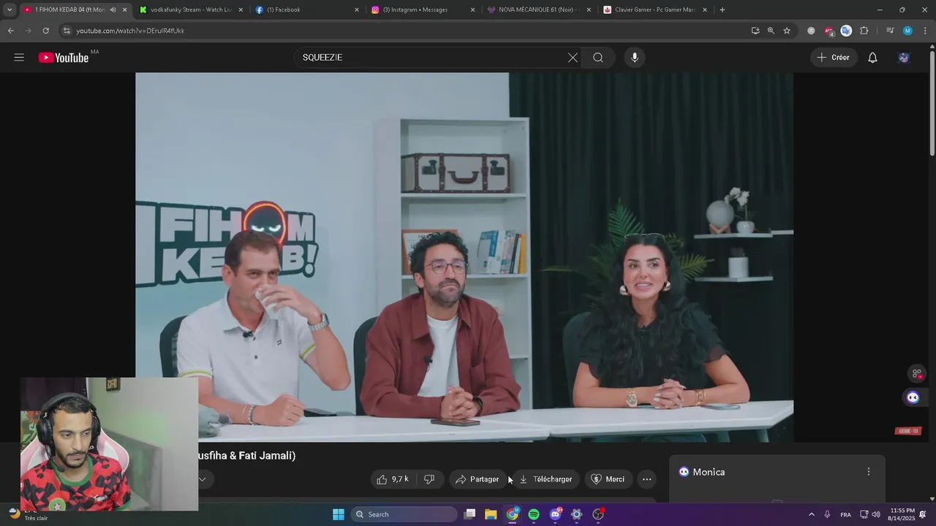
Task: Open the YouTube guide hamburger menu
Action: pos(19,58)
